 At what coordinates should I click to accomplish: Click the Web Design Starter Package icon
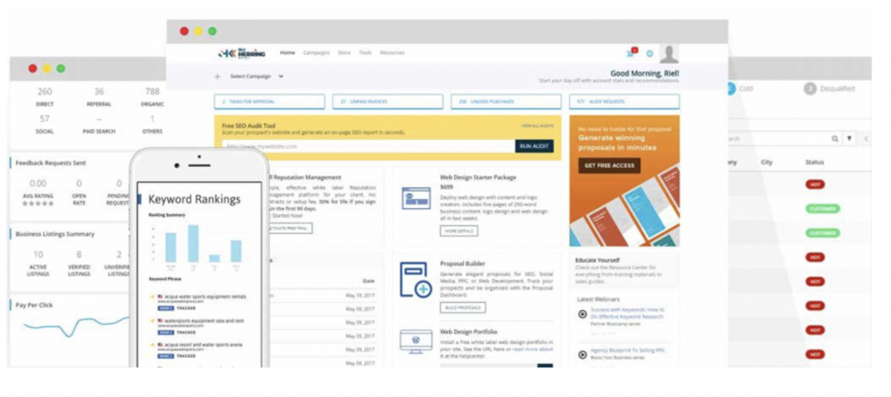[x=416, y=198]
